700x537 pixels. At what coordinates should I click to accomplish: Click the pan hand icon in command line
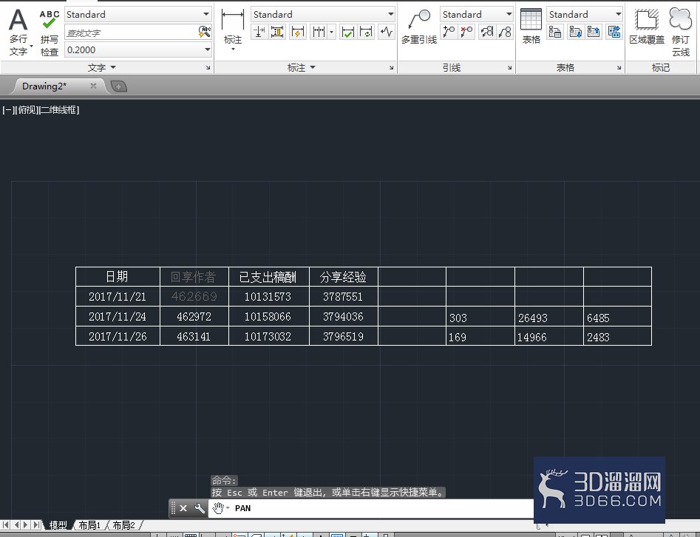click(218, 508)
